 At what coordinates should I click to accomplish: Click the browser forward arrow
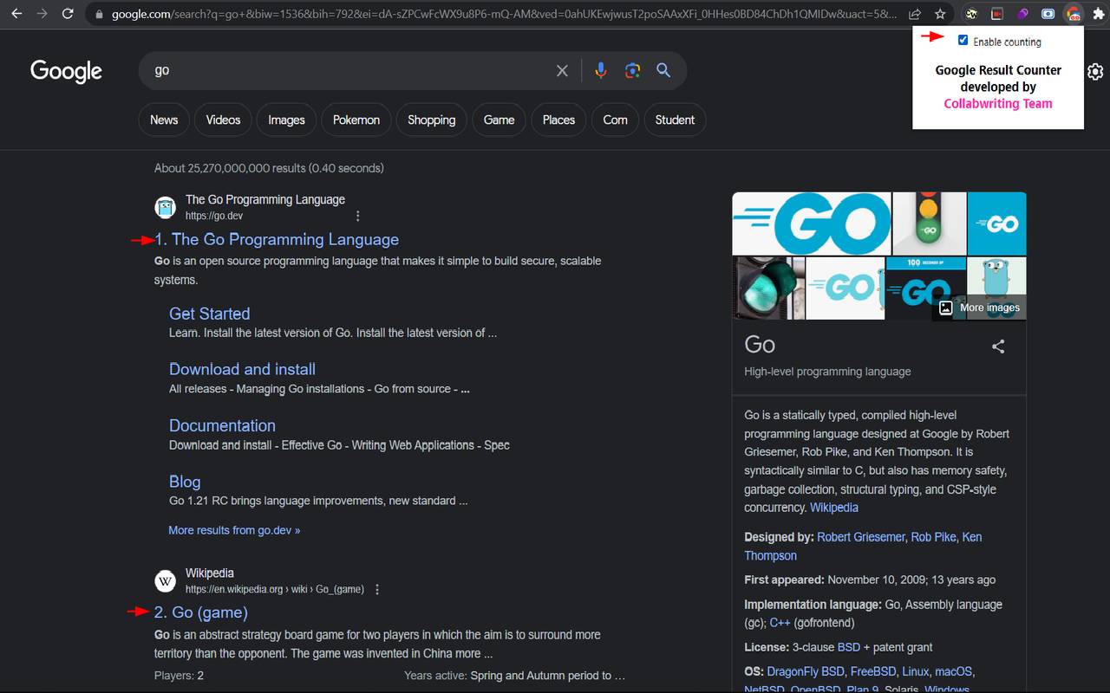(x=42, y=14)
